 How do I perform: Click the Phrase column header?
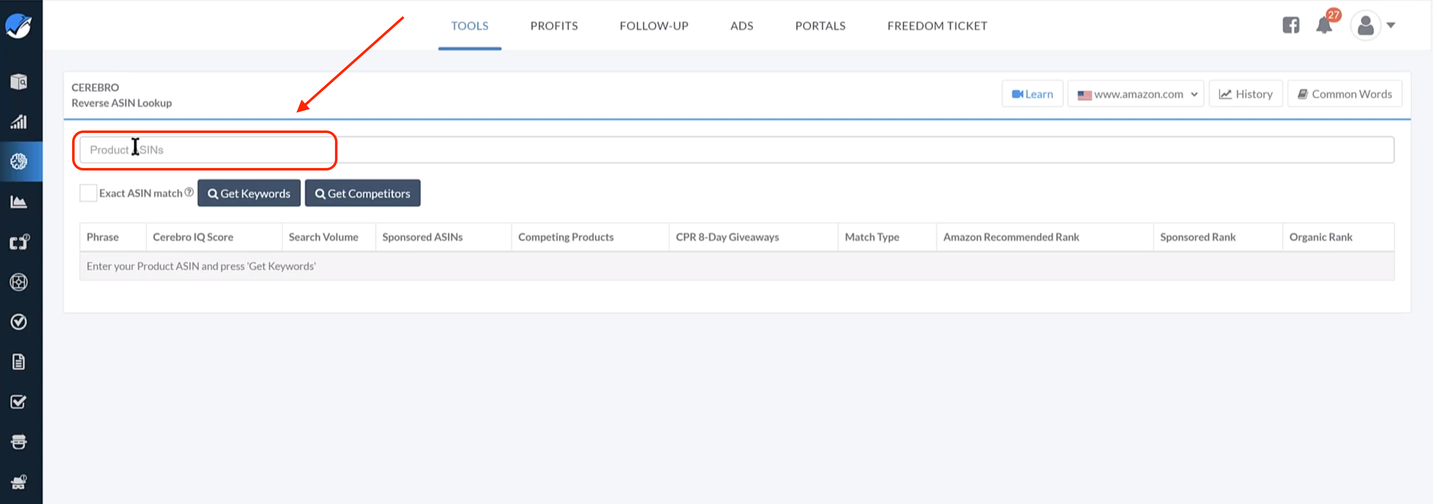click(x=113, y=236)
